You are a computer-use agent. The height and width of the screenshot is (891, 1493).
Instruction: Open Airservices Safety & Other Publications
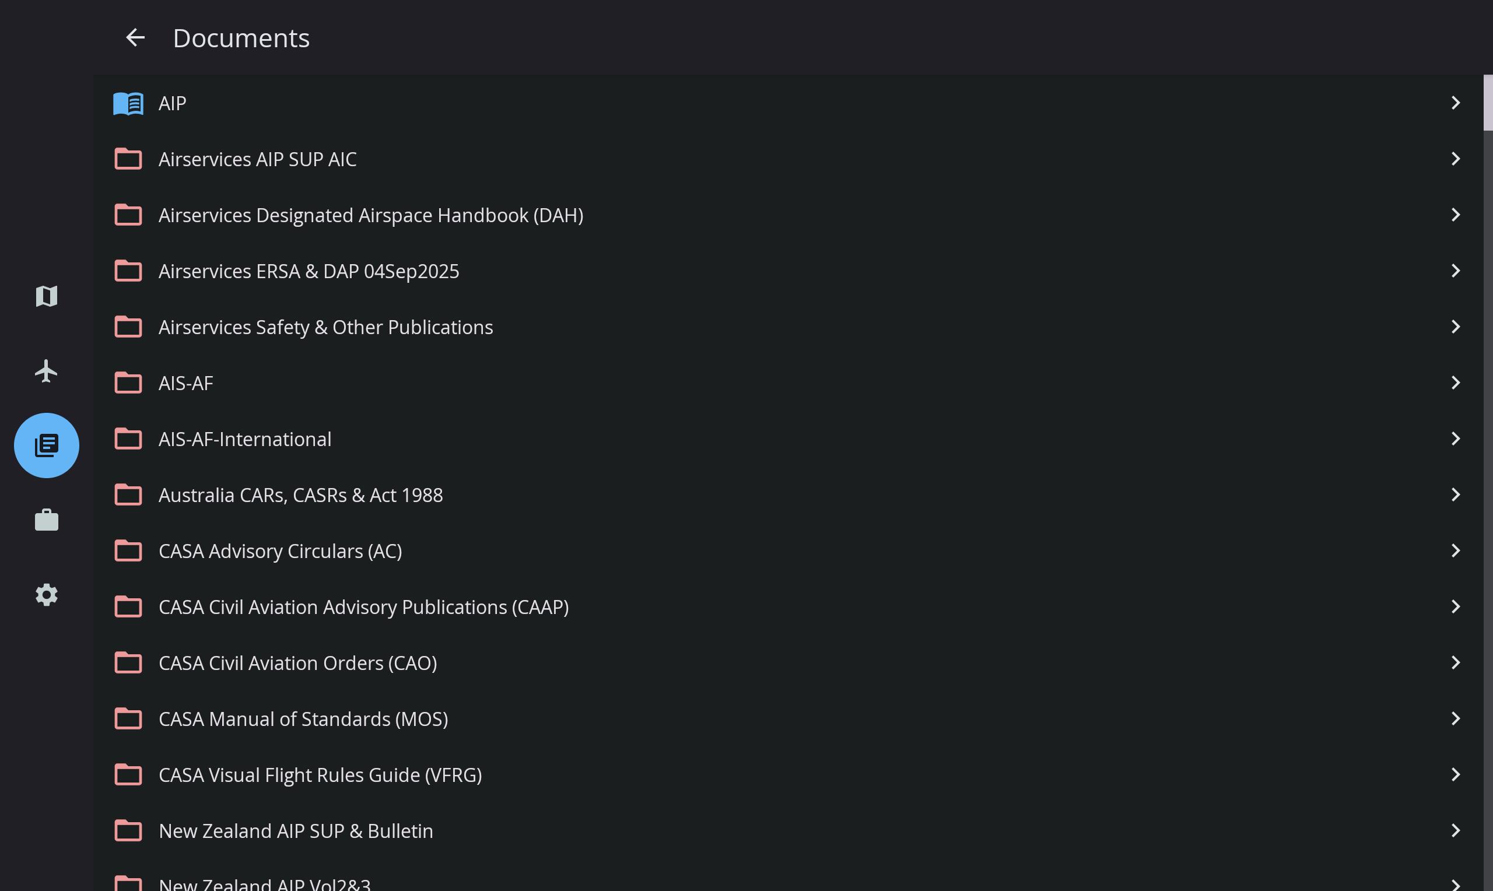pyautogui.click(x=325, y=327)
